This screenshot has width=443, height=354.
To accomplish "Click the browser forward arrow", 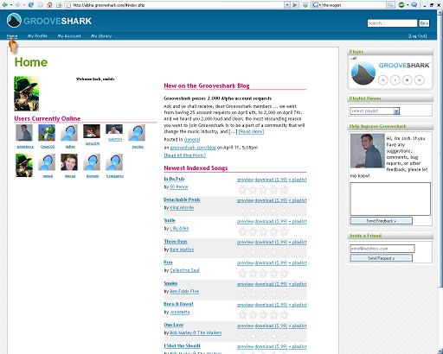I will [x=17, y=4].
